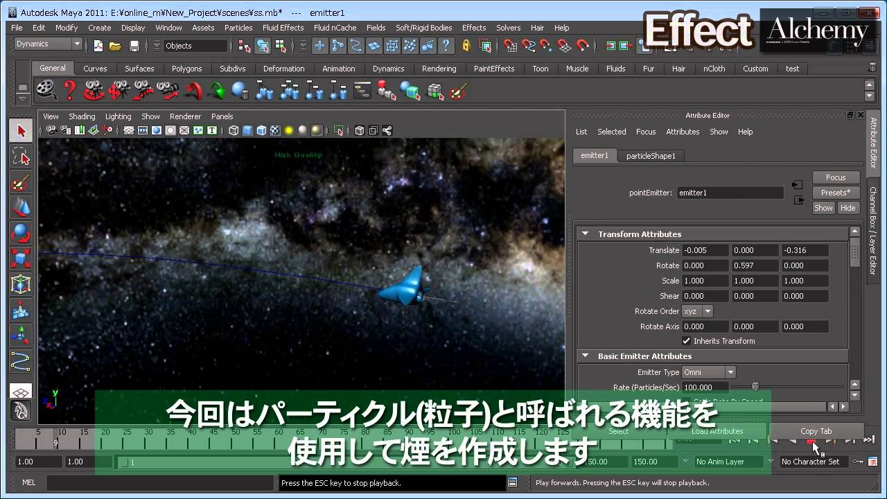Screen dimensions: 887x499
Task: Click the green curved arrow shelf icon
Action: click(217, 90)
